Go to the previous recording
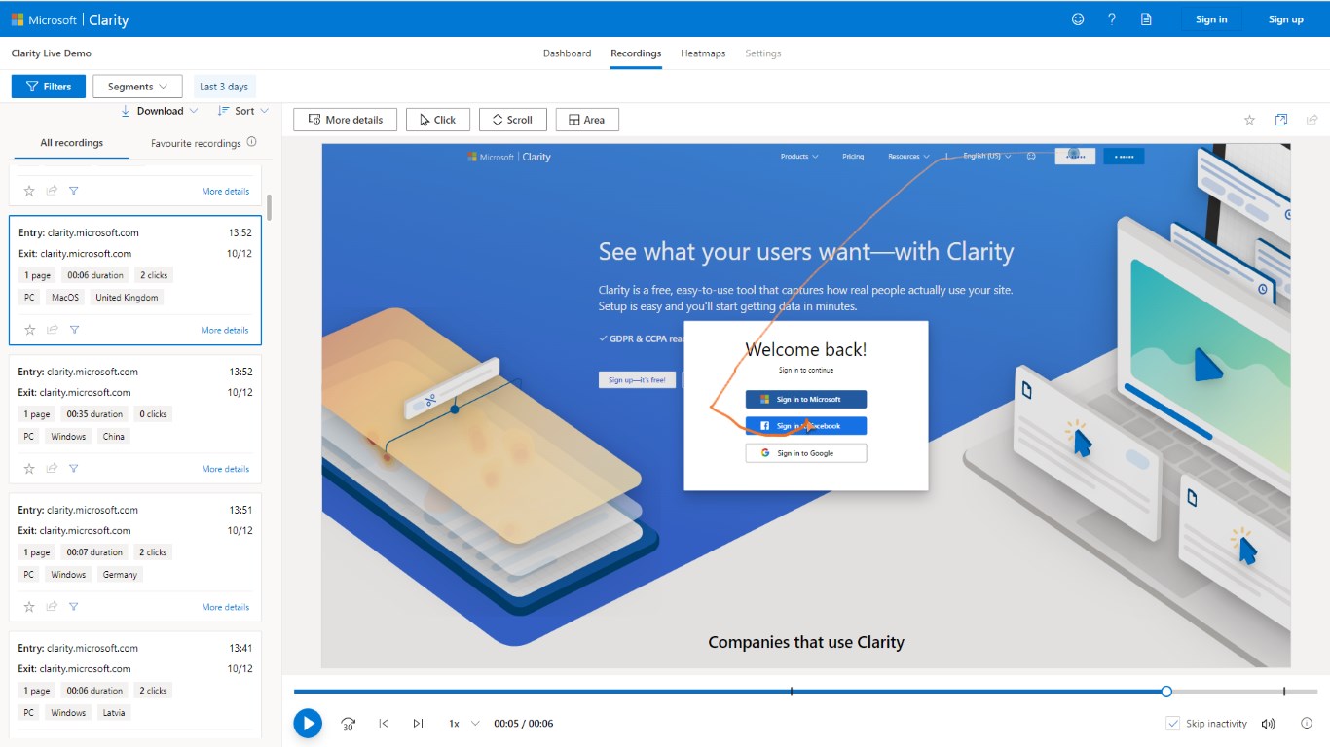 pos(384,723)
